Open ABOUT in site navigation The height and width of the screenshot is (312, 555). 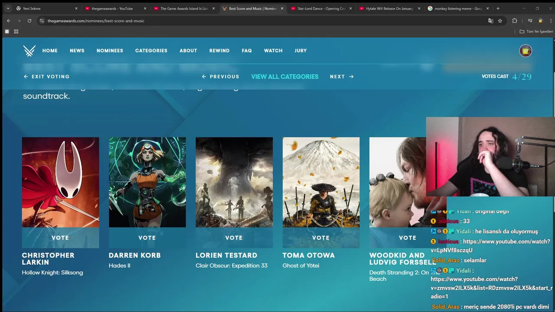pos(188,51)
